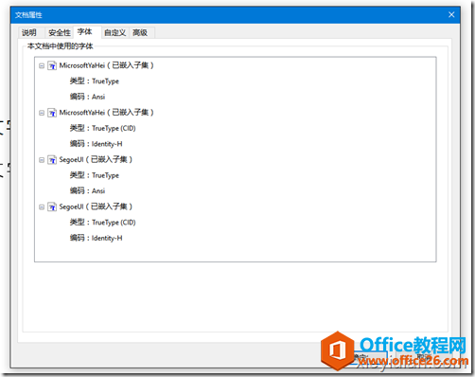475x377 pixels.
Task: Open the 安全性 tab
Action: 59,32
